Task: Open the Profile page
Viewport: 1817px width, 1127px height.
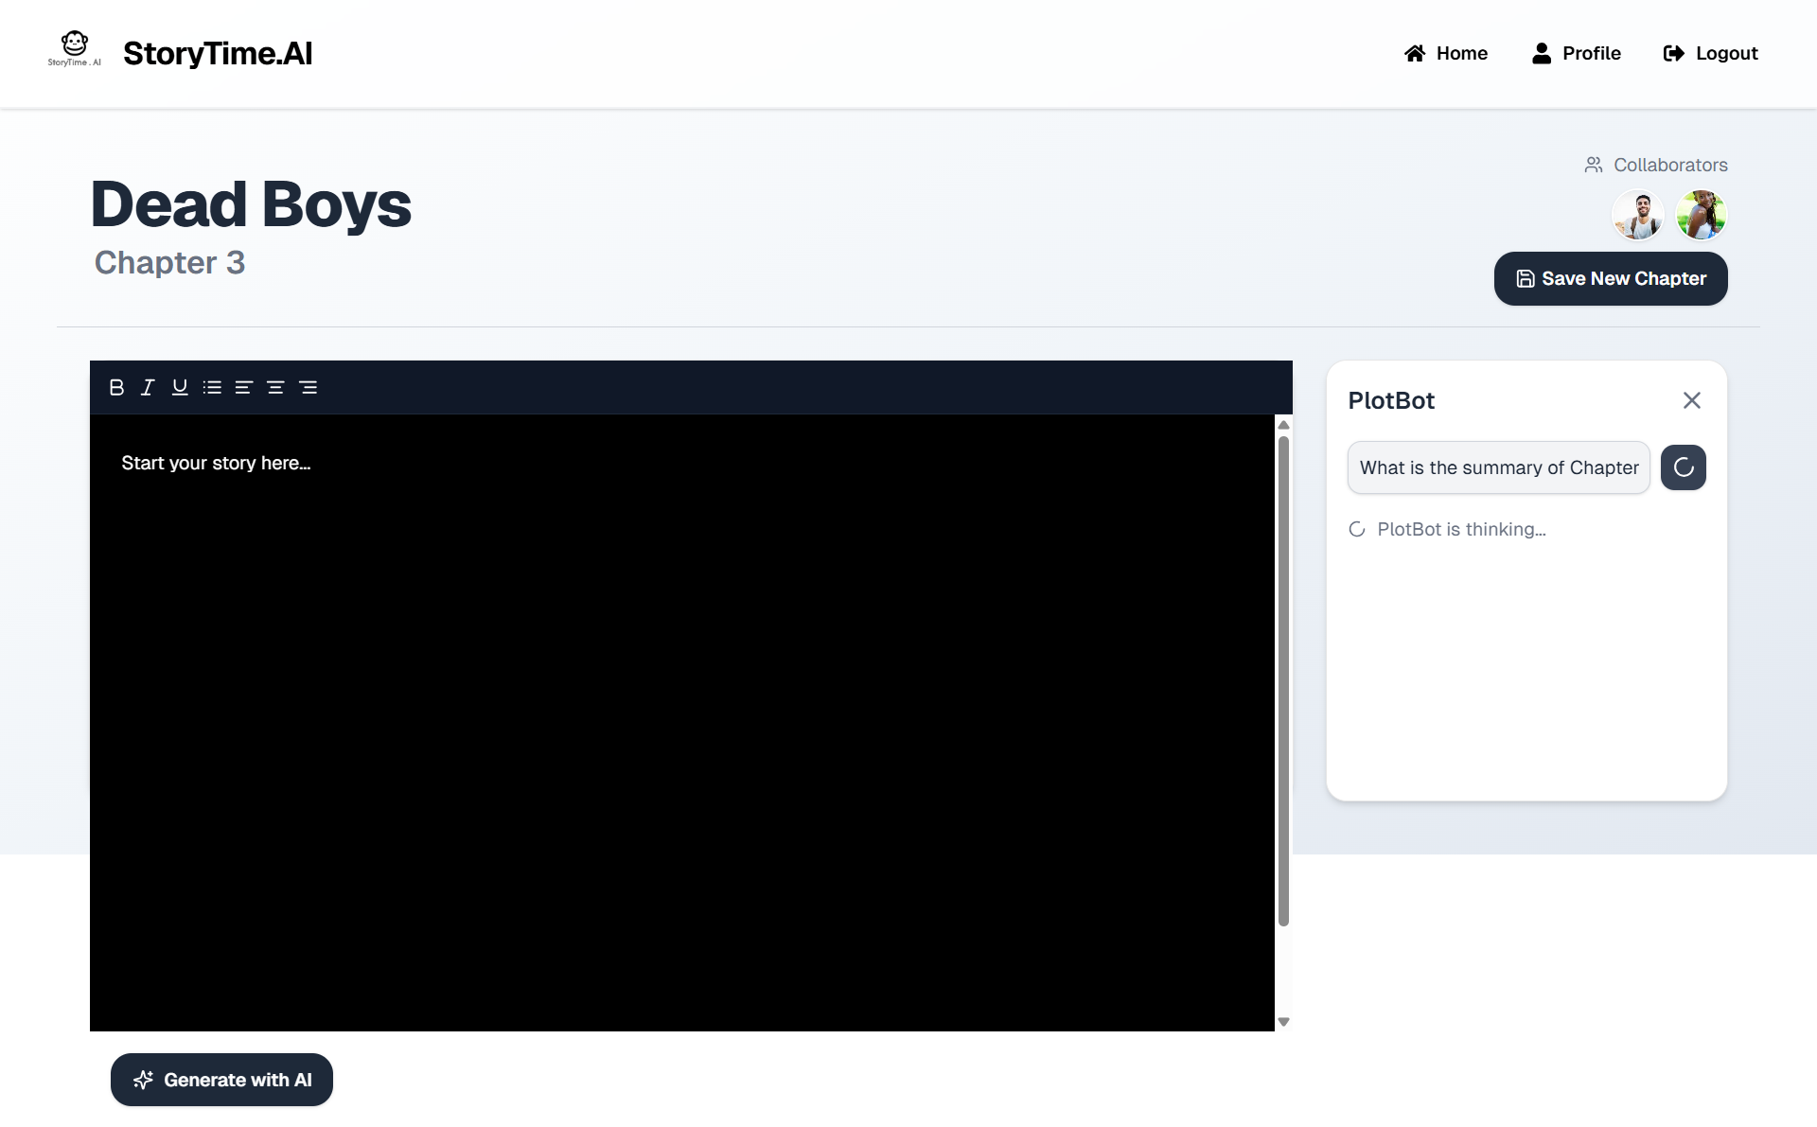Action: coord(1577,53)
